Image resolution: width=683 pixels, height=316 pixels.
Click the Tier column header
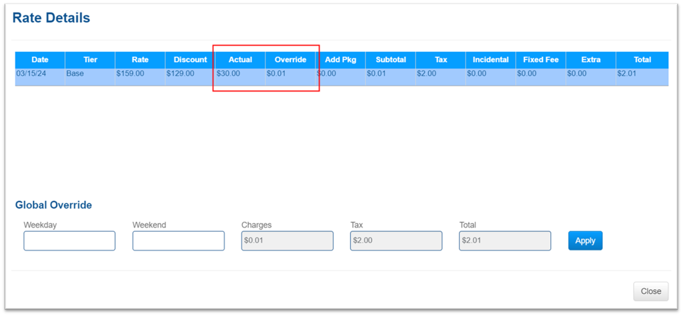point(90,60)
